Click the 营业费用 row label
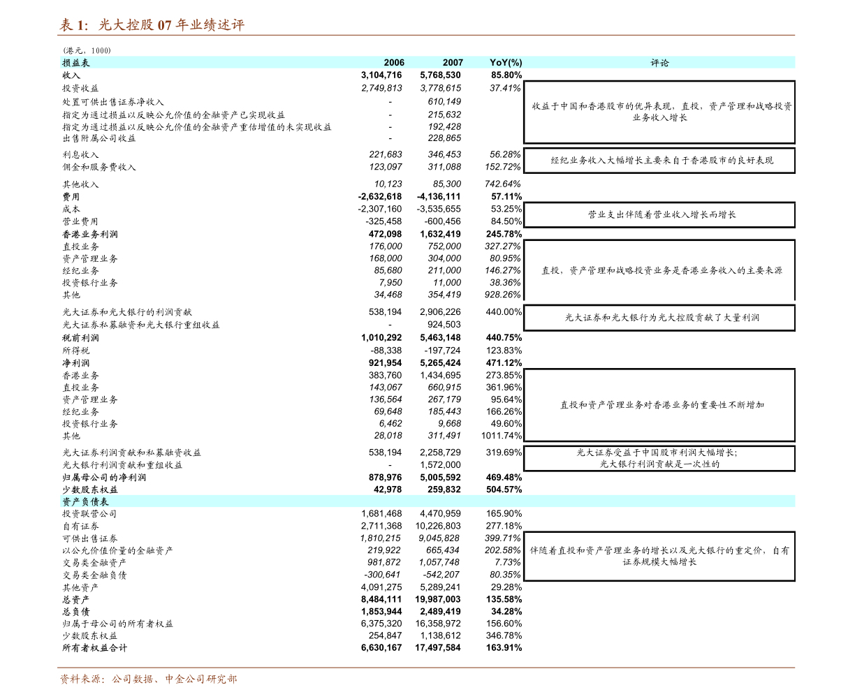 click(x=81, y=222)
